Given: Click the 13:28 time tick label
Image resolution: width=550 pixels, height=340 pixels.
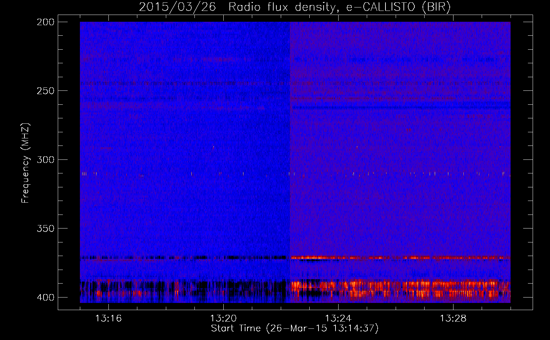Looking at the screenshot, I should (453, 319).
